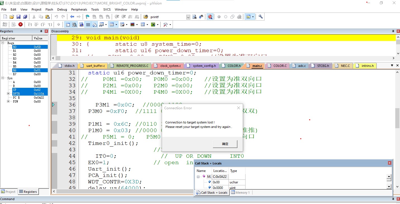The image size is (400, 204).
Task: Click the Paste clipboard icon
Action: 47,17
